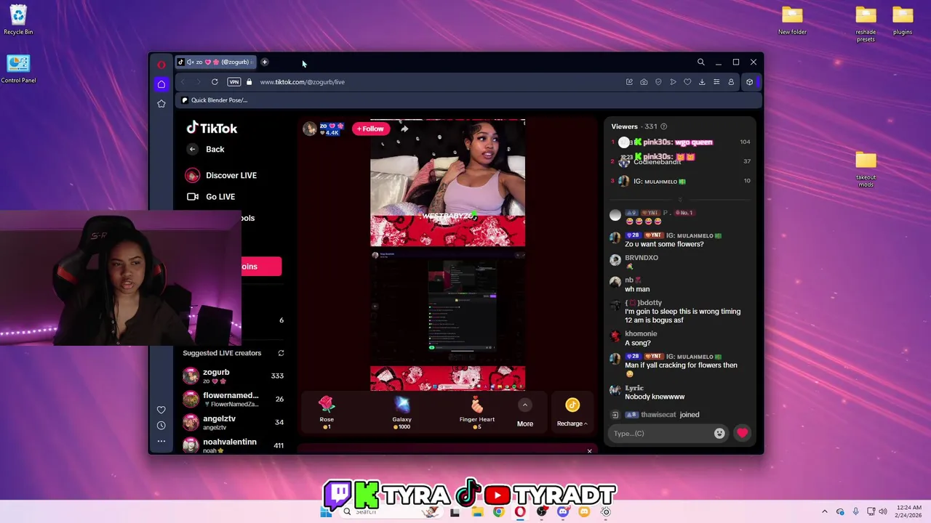Viewport: 931px width, 523px height.
Task: Send a Finger Heart gift
Action: point(477,413)
